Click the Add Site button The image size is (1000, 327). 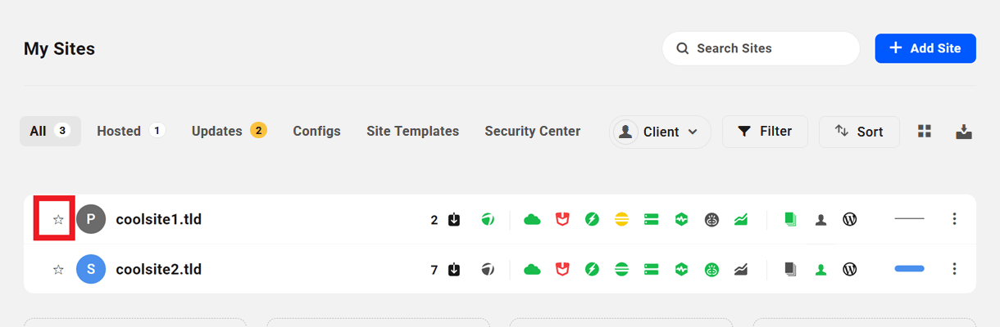[x=925, y=48]
